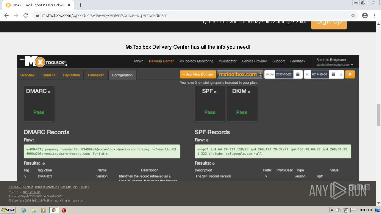The width and height of the screenshot is (381, 214).
Task: Click the raw DMARC record text box
Action: click(x=102, y=151)
